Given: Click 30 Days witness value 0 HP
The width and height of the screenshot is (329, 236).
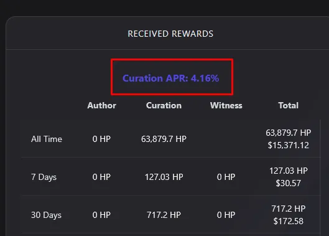Looking at the screenshot, I should 226,215.
